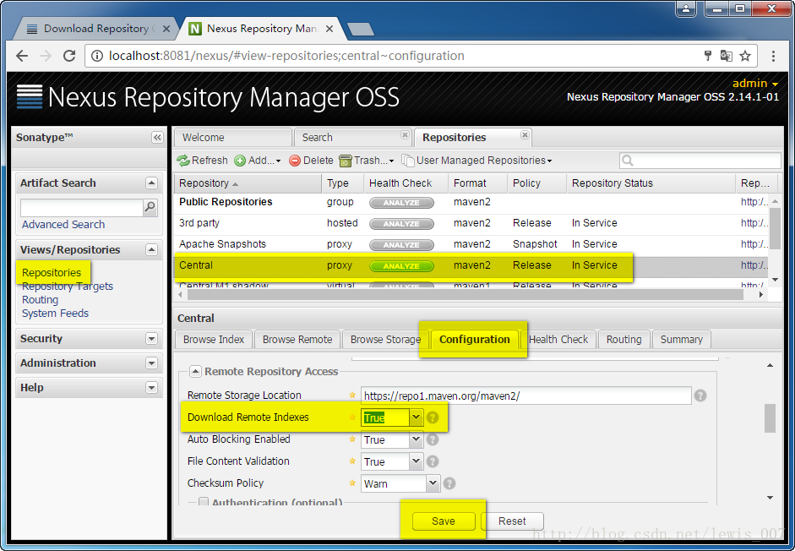Click help icon for Checksum Policy
The width and height of the screenshot is (795, 551).
[x=449, y=483]
